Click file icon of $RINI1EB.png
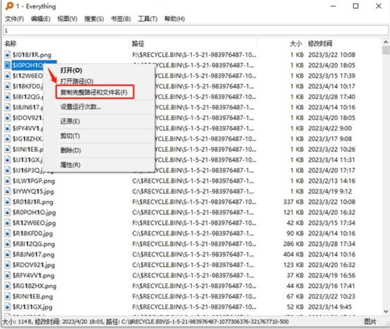 [x=8, y=296]
